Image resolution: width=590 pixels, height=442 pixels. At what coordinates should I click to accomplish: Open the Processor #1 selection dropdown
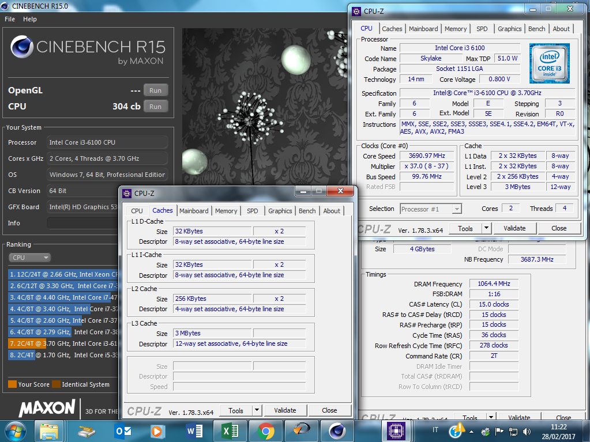coord(430,209)
